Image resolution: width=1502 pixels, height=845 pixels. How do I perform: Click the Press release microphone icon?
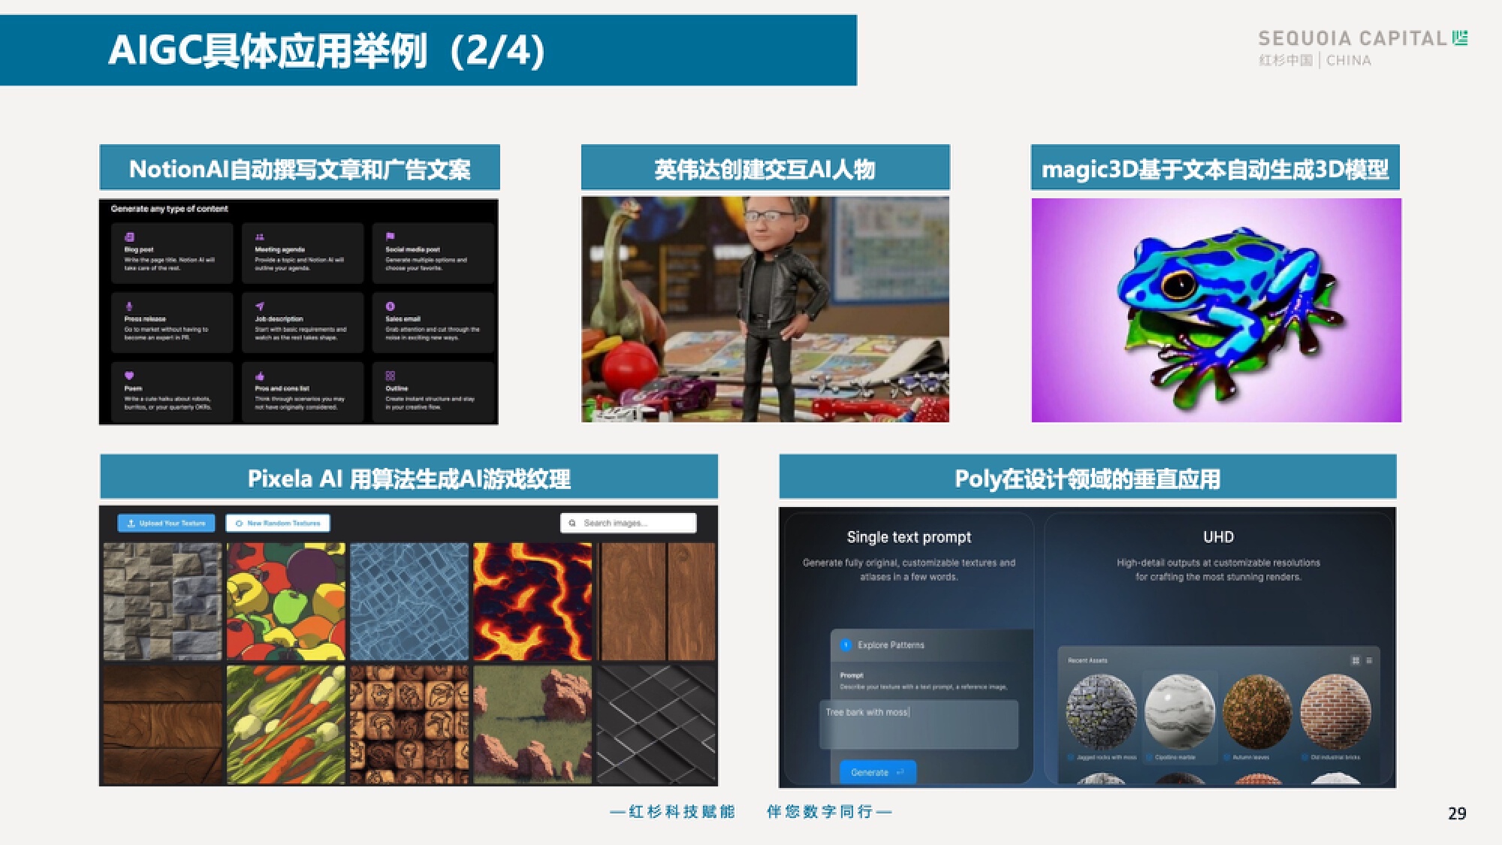pyautogui.click(x=129, y=306)
